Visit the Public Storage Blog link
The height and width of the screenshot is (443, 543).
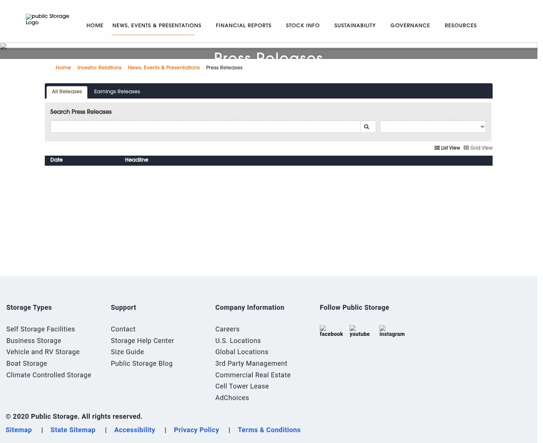click(x=141, y=364)
